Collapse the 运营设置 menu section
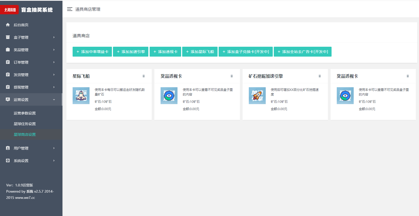 tap(54, 100)
